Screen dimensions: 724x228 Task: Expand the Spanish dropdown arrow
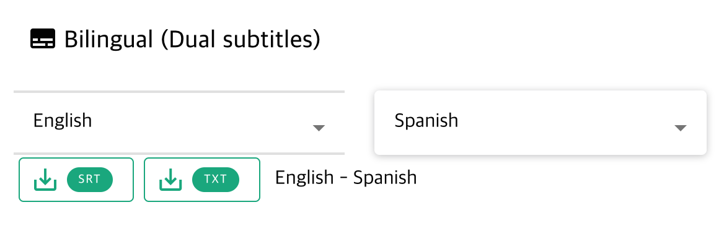pos(680,128)
